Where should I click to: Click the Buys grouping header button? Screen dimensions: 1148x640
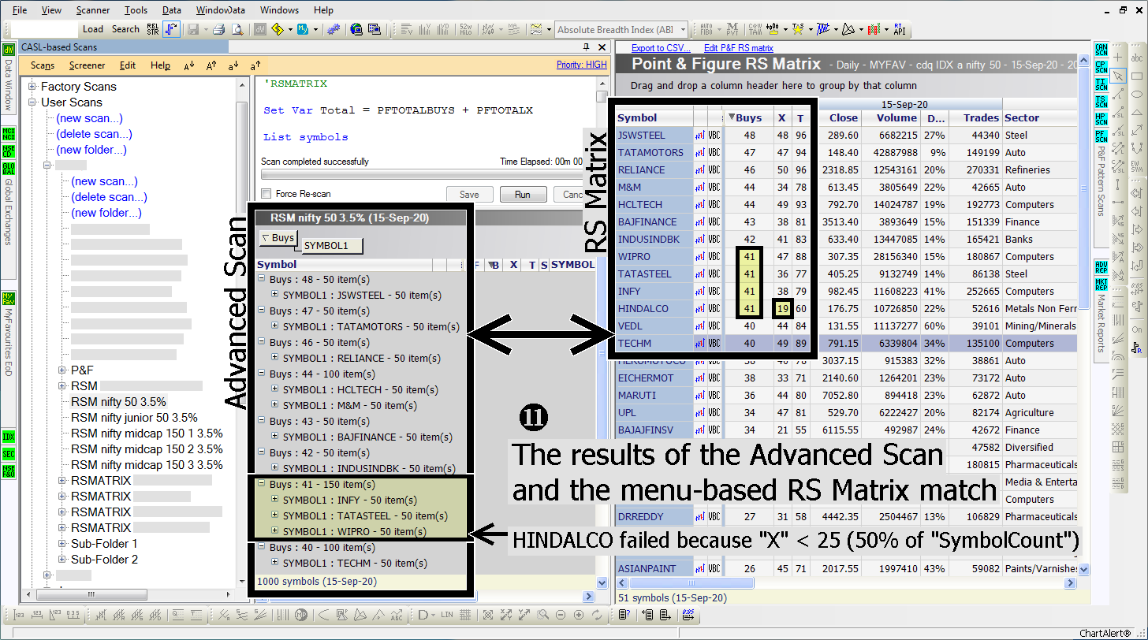278,238
